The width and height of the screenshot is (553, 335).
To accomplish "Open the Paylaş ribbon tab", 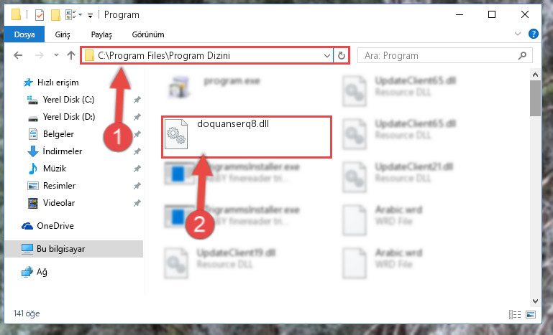I will pos(101,34).
